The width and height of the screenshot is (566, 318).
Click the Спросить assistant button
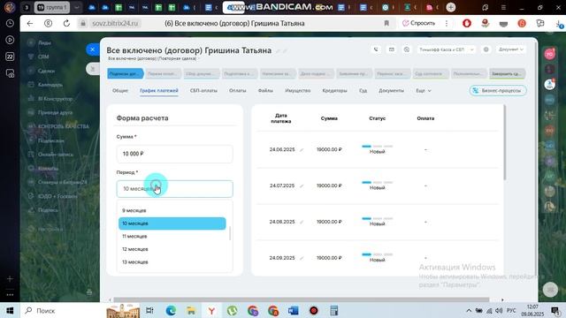click(418, 23)
